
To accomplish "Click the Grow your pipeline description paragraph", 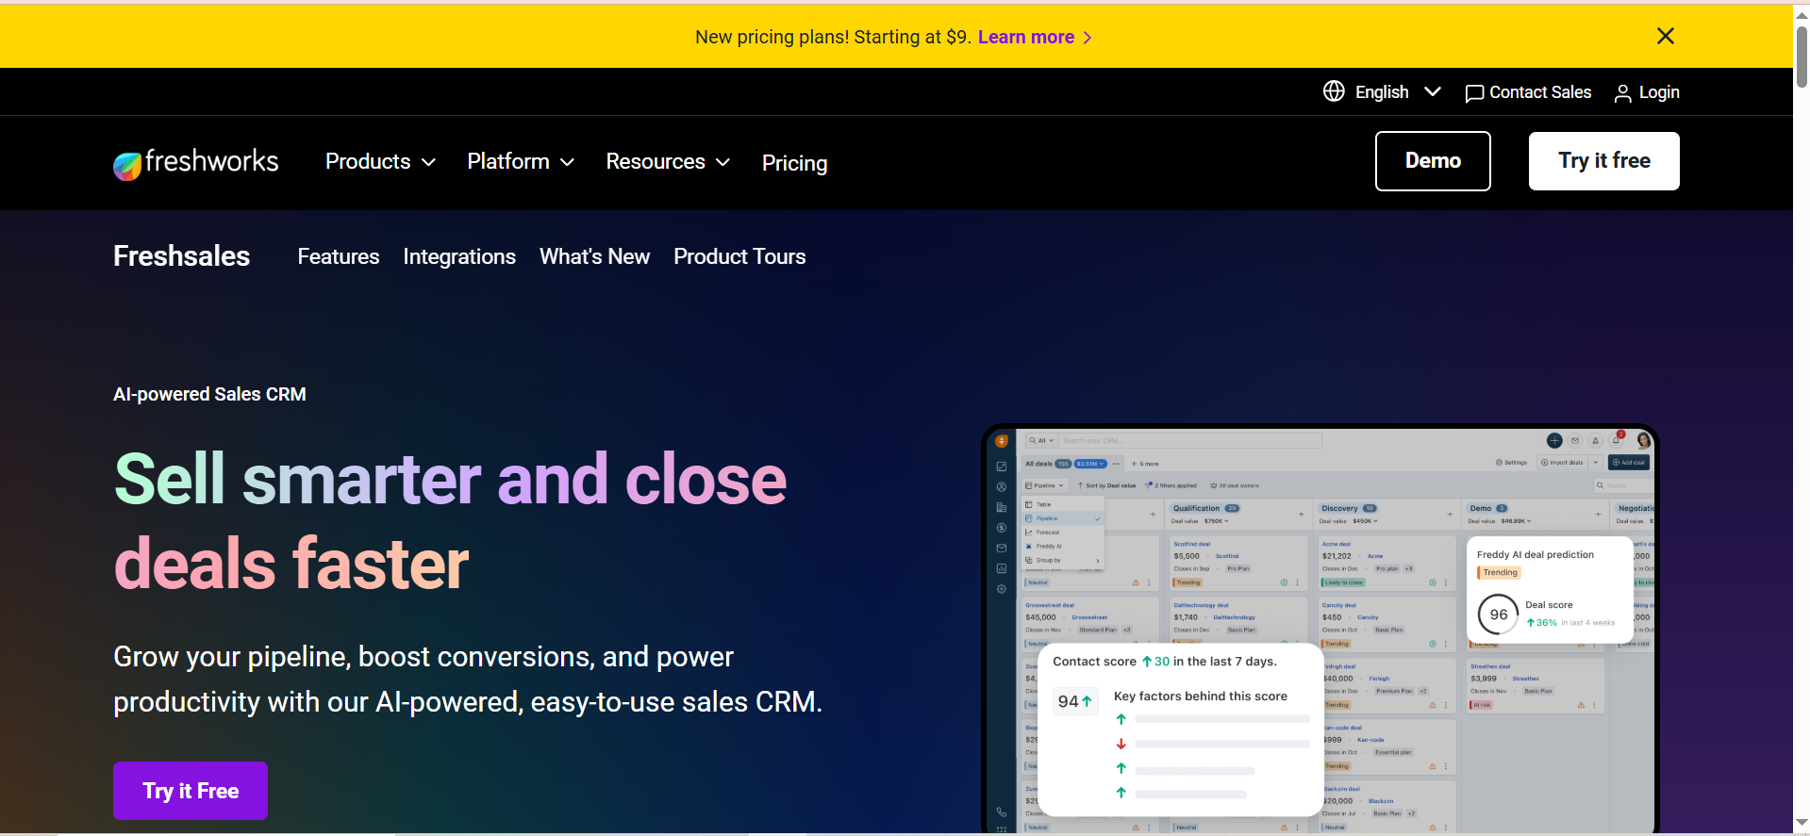I will [x=468, y=680].
